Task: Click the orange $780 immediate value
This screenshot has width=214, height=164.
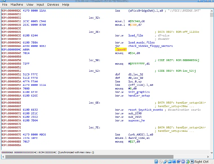Action: (x=133, y=25)
